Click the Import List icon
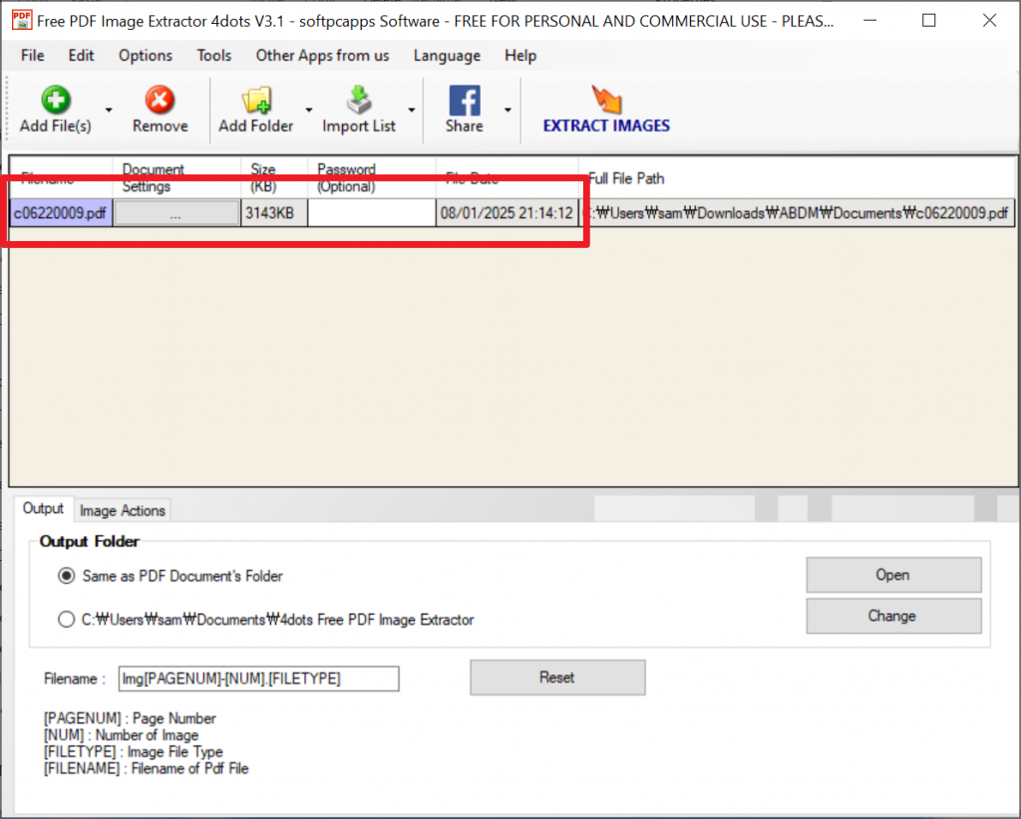 (x=359, y=100)
